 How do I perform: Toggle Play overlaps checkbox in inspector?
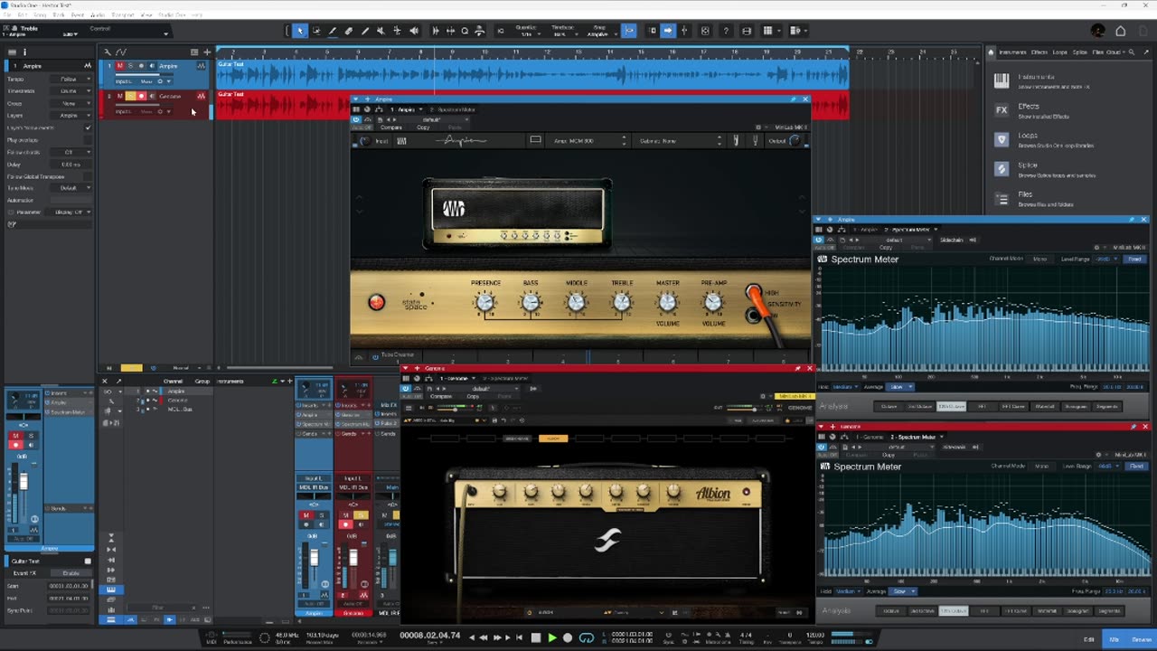[88, 140]
